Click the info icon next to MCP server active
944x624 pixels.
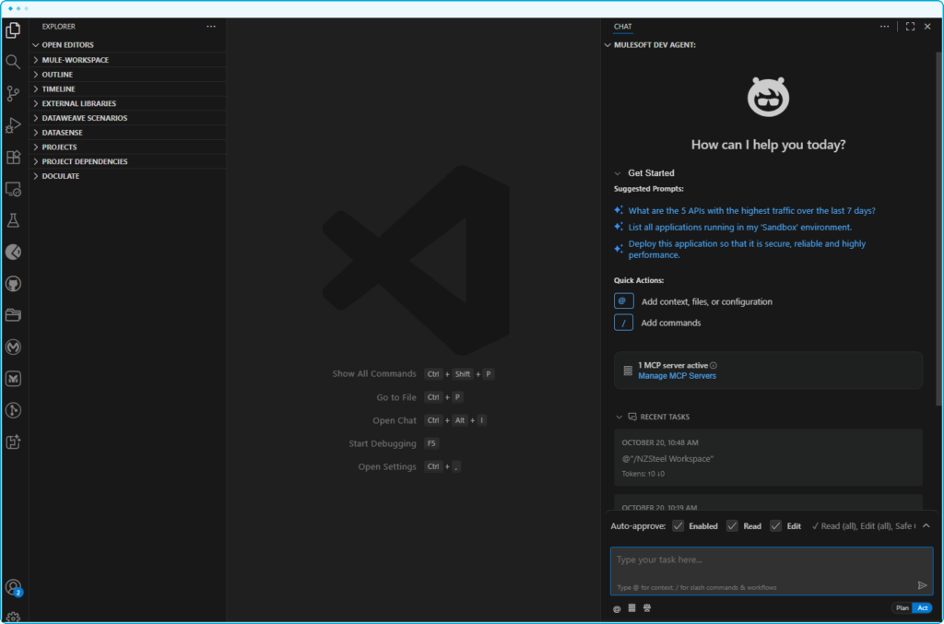(x=714, y=365)
